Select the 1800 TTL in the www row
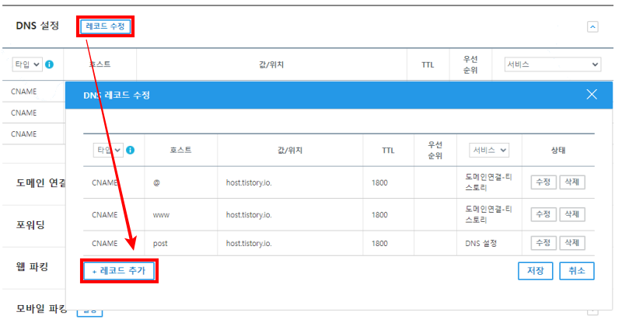Image resolution: width=622 pixels, height=319 pixels. [379, 215]
